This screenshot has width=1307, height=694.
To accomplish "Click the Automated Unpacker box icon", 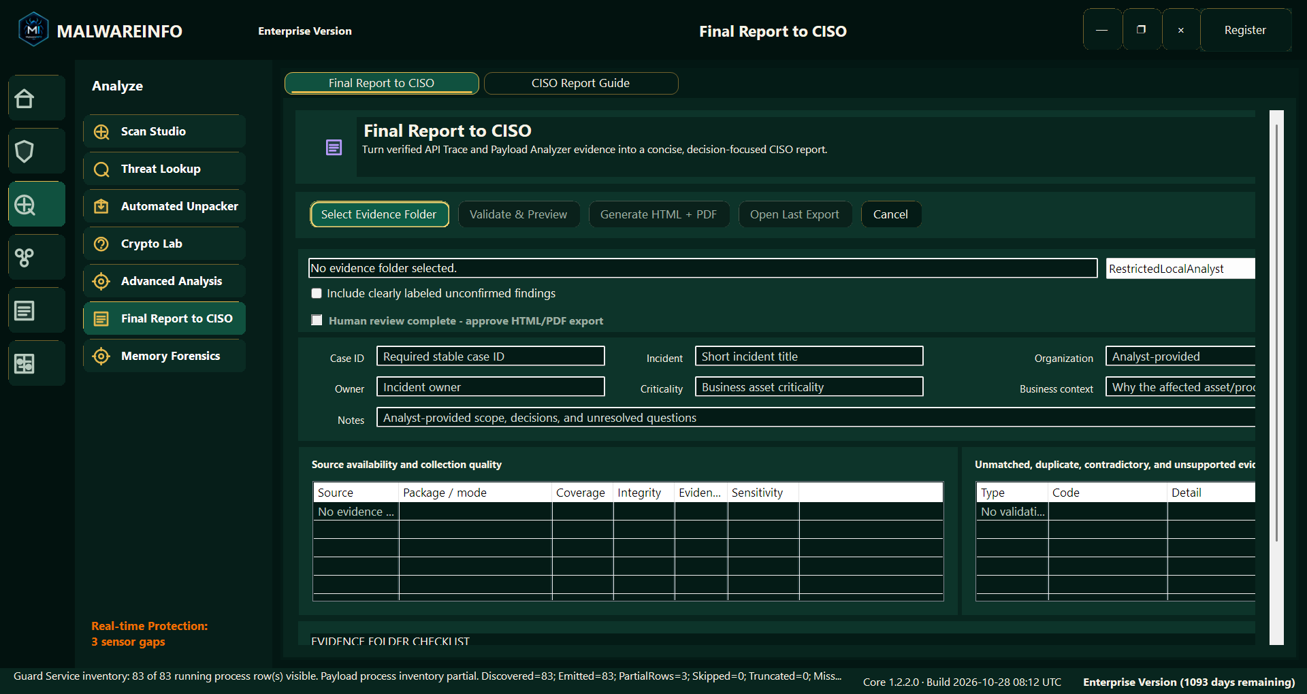I will 101,207.
